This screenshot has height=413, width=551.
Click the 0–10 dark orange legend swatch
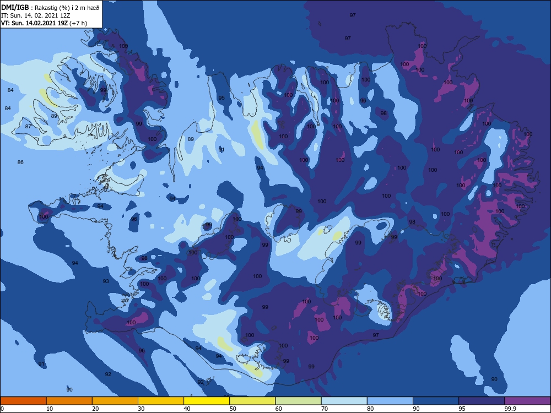[23, 401]
